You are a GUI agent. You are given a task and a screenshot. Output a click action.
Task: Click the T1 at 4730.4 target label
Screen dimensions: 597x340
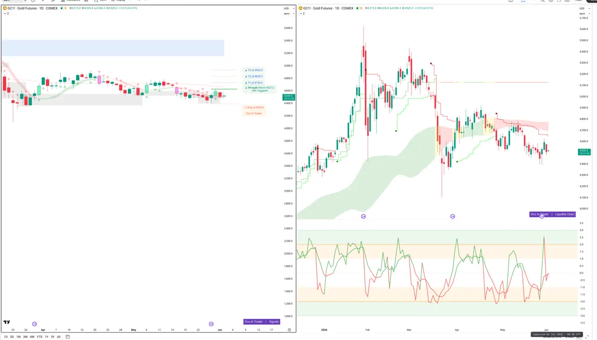[x=255, y=83]
